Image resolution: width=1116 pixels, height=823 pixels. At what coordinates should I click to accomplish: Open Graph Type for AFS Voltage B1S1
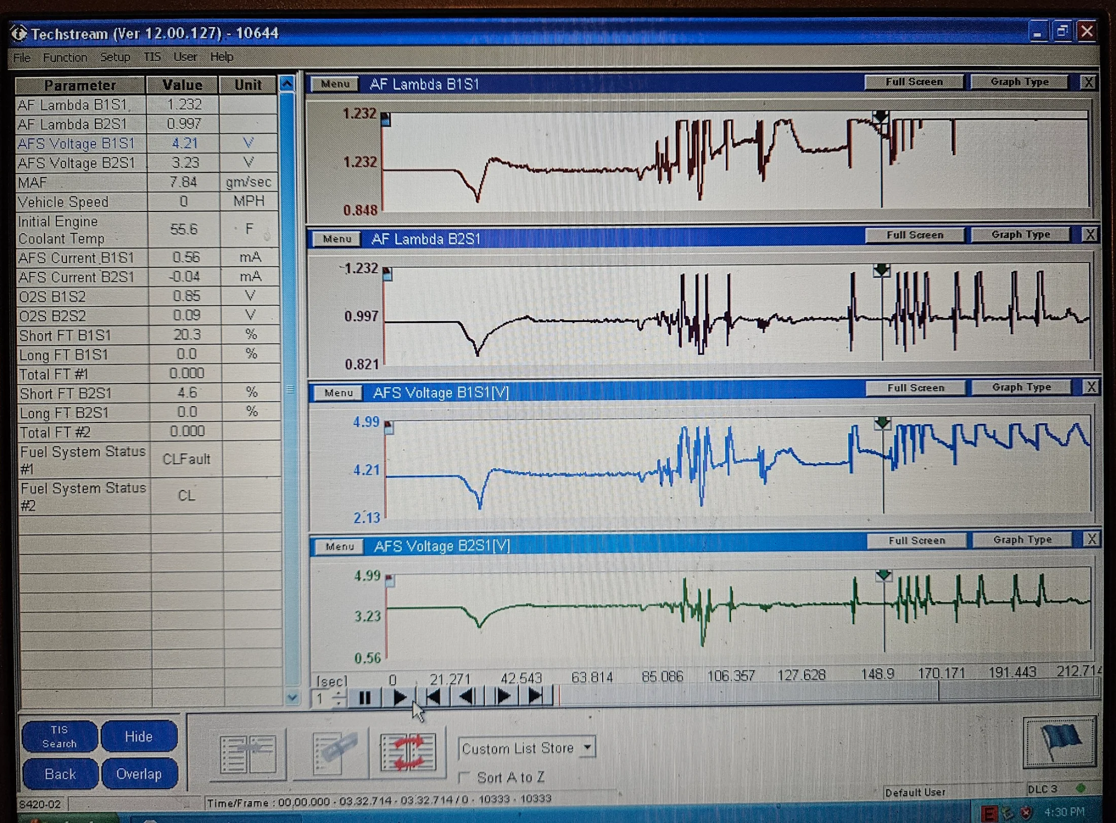click(x=1022, y=387)
